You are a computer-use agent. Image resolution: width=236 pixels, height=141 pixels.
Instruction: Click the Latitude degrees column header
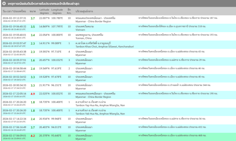tap(44, 11)
